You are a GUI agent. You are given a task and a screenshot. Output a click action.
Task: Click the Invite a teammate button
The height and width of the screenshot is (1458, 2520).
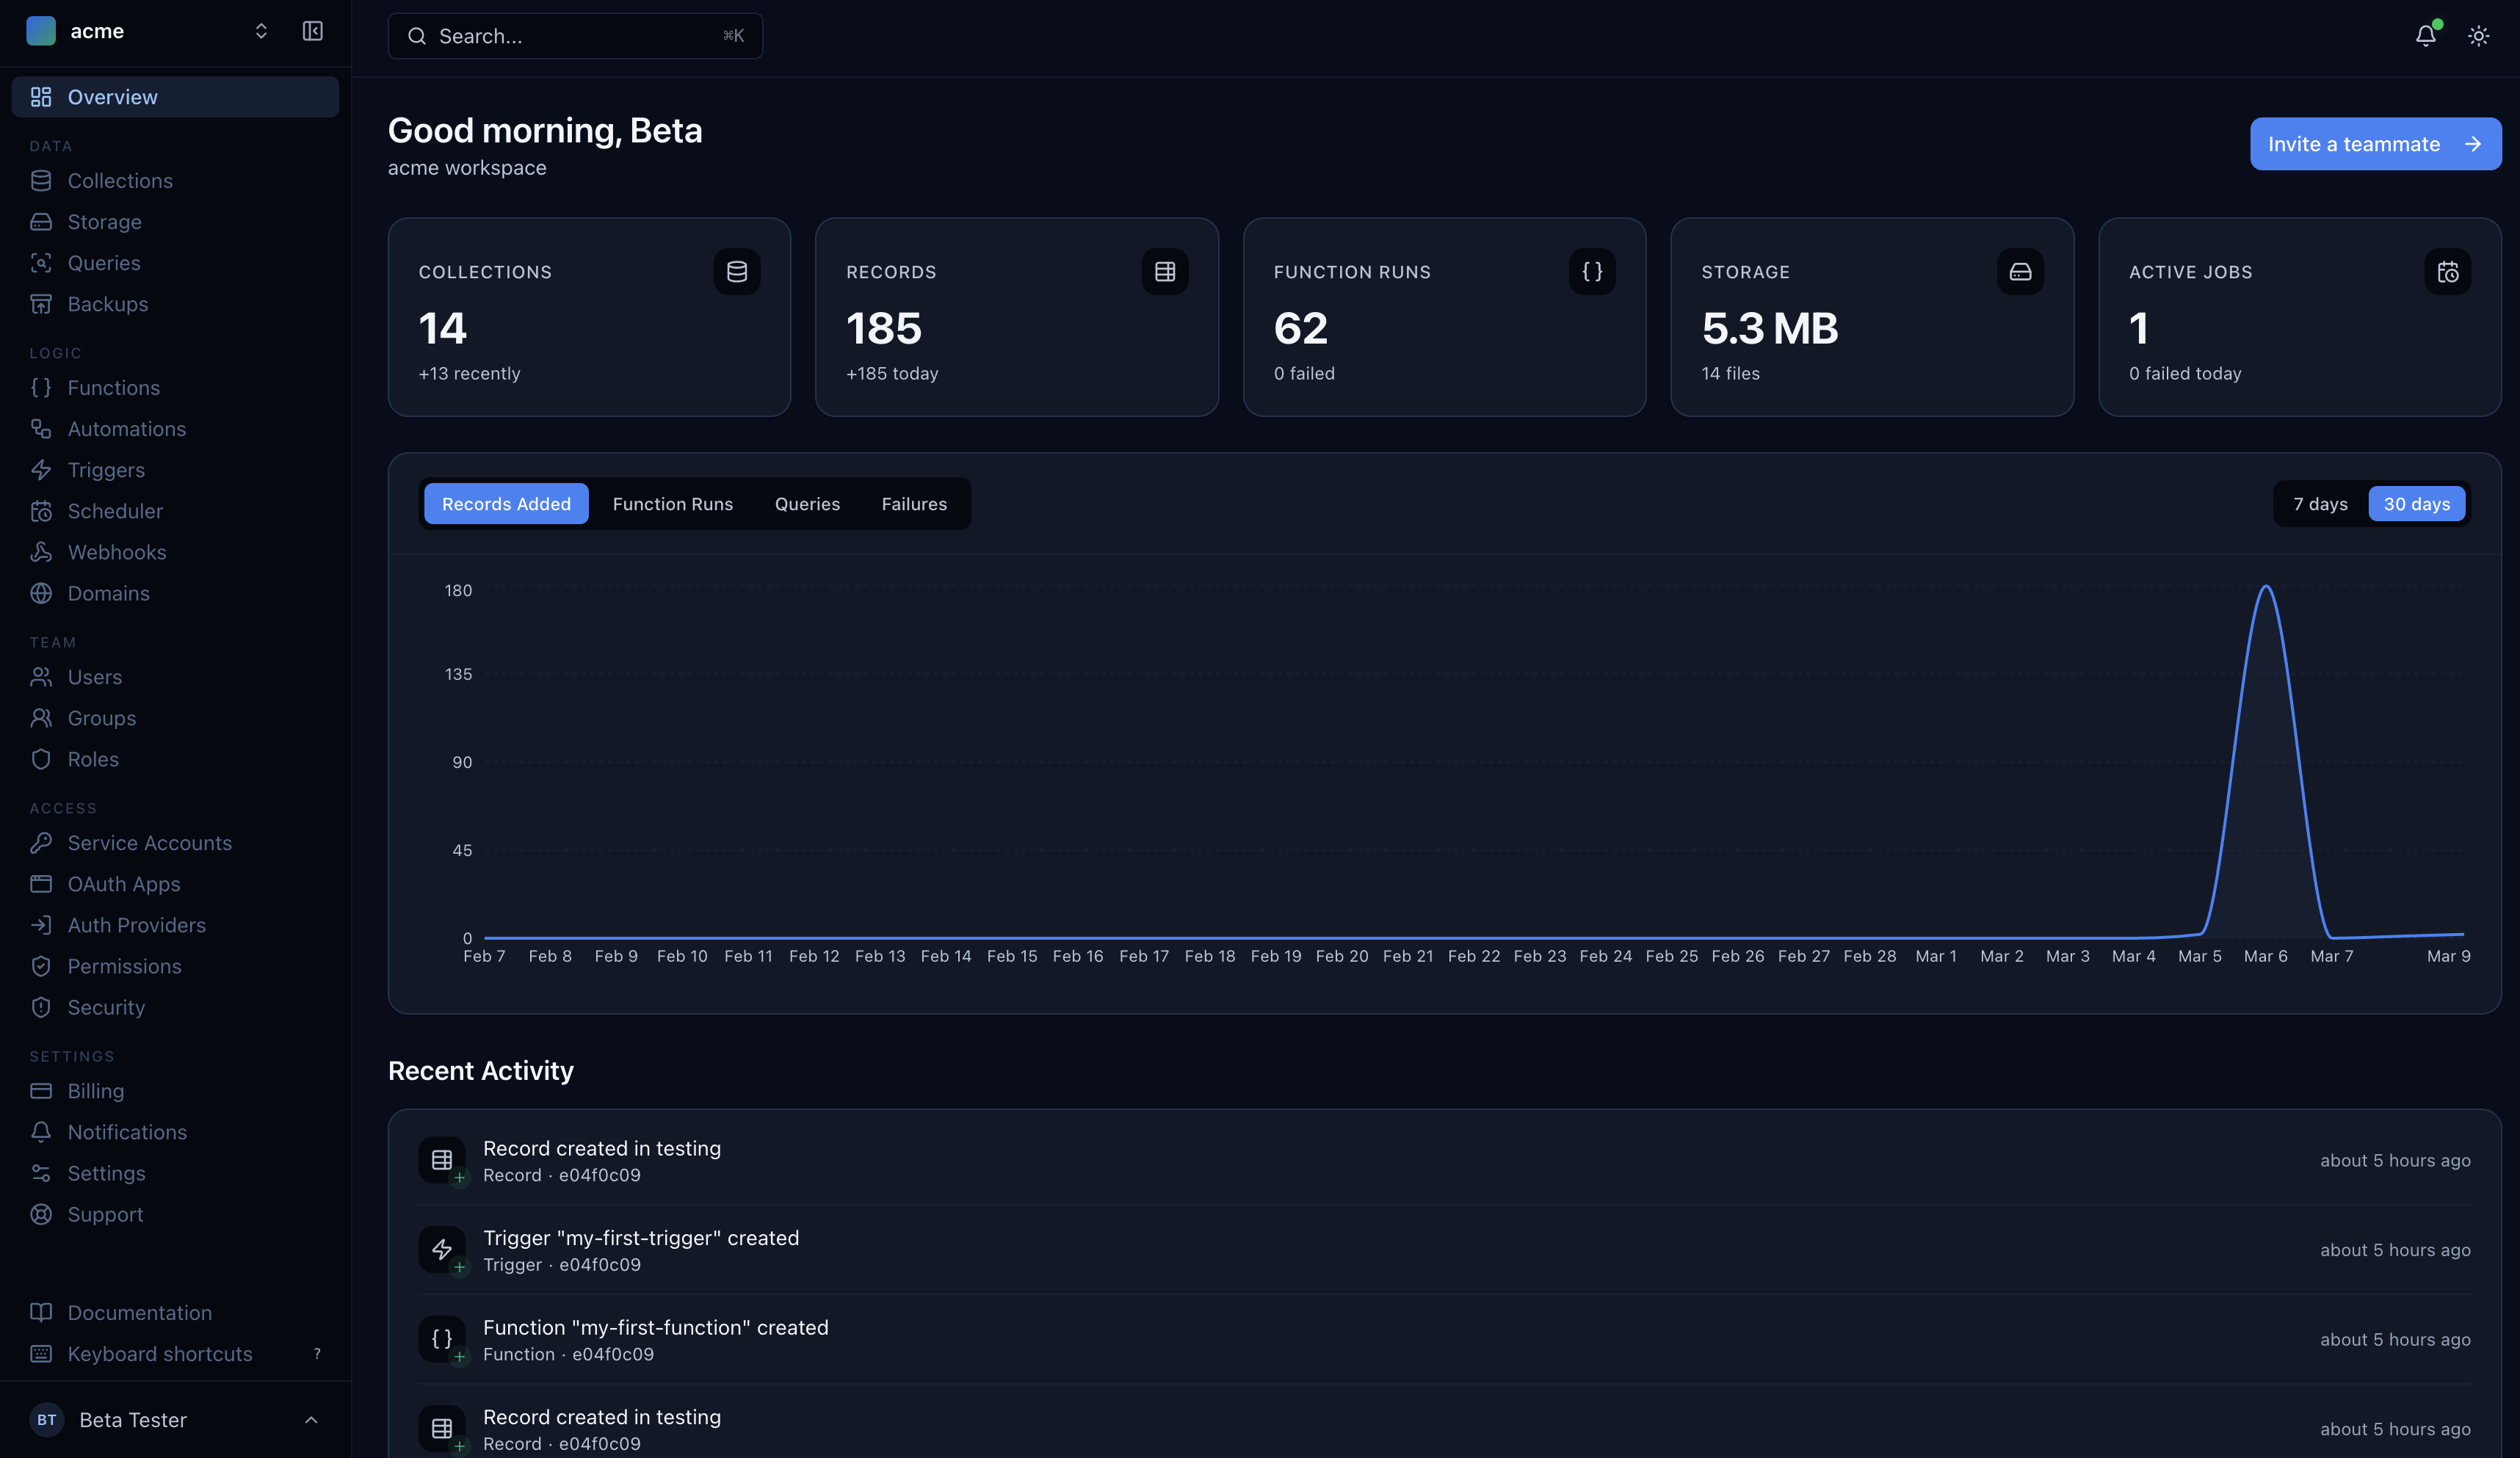[x=2375, y=143]
